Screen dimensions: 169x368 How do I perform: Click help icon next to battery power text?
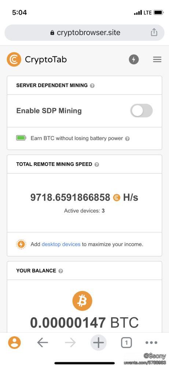tap(127, 139)
